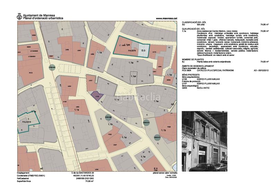Click the 'QUALIFICACIÓ DEL SÒL' heading
The image size is (277, 195).
(x=194, y=29)
